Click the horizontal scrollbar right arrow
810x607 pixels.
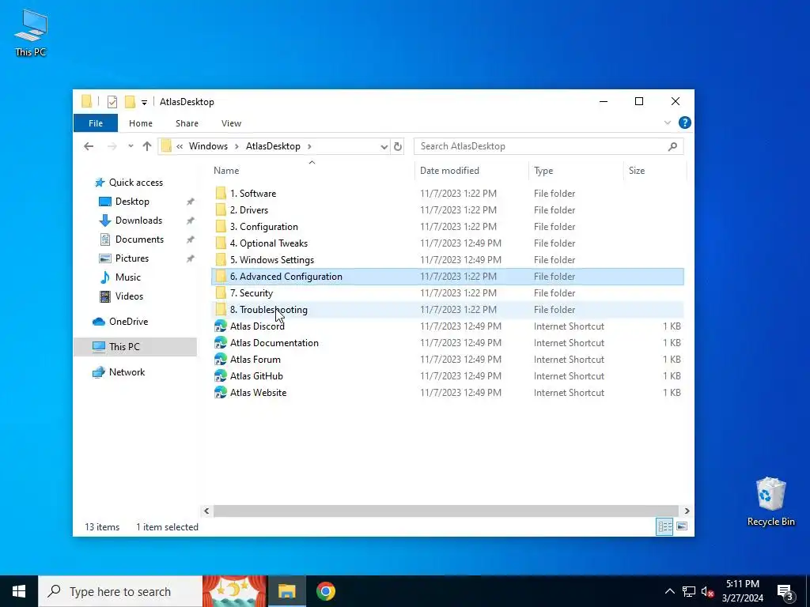tap(687, 511)
